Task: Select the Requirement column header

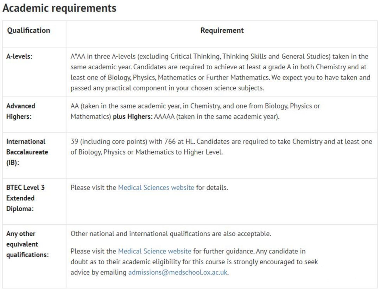Action: (222, 31)
